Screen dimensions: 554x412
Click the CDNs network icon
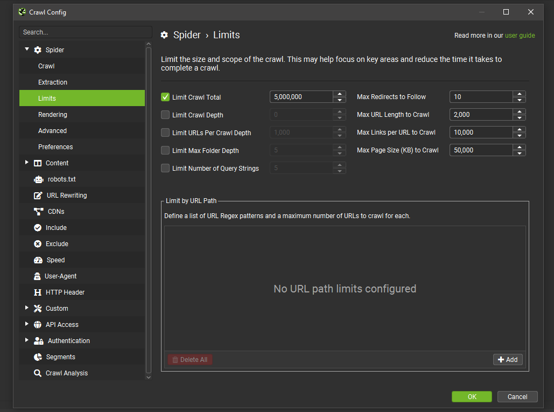point(39,212)
